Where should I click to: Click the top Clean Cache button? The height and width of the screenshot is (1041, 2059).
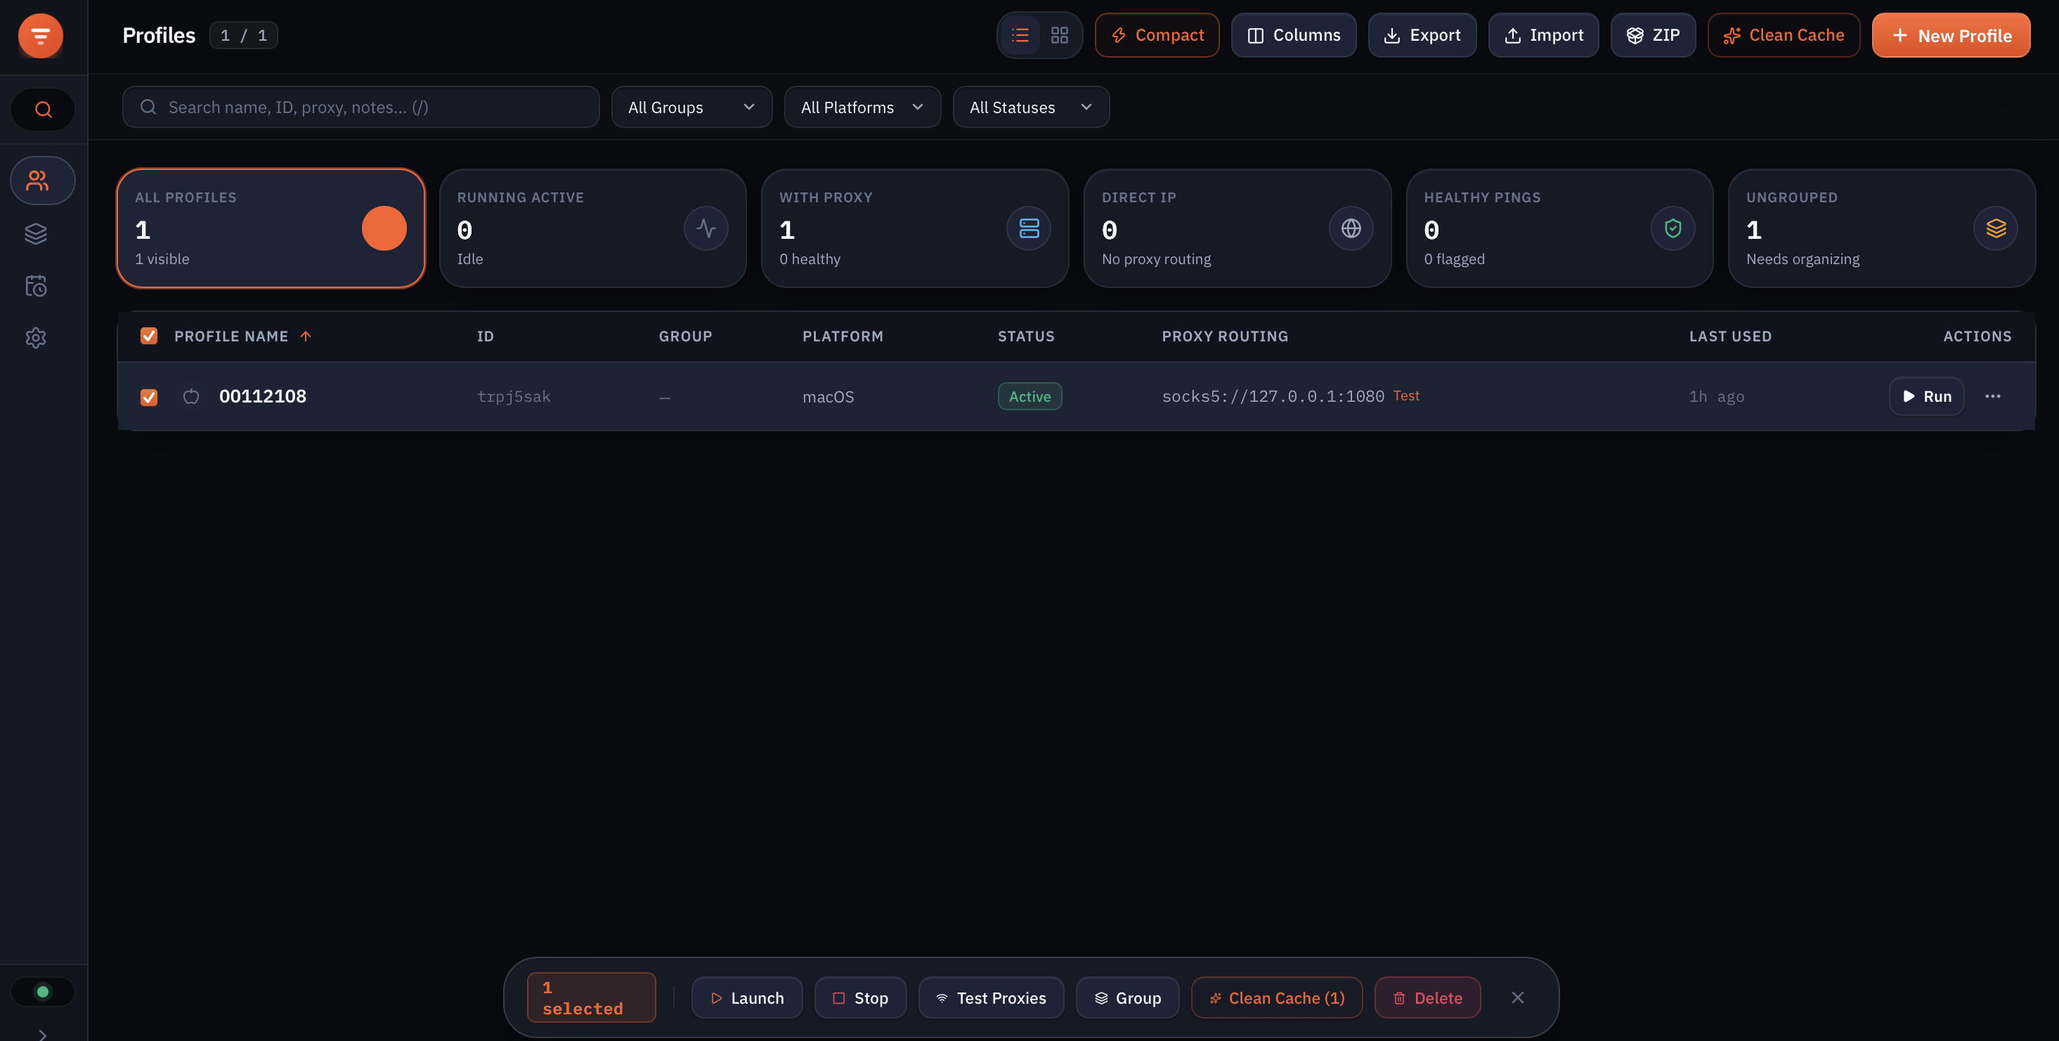pos(1784,35)
